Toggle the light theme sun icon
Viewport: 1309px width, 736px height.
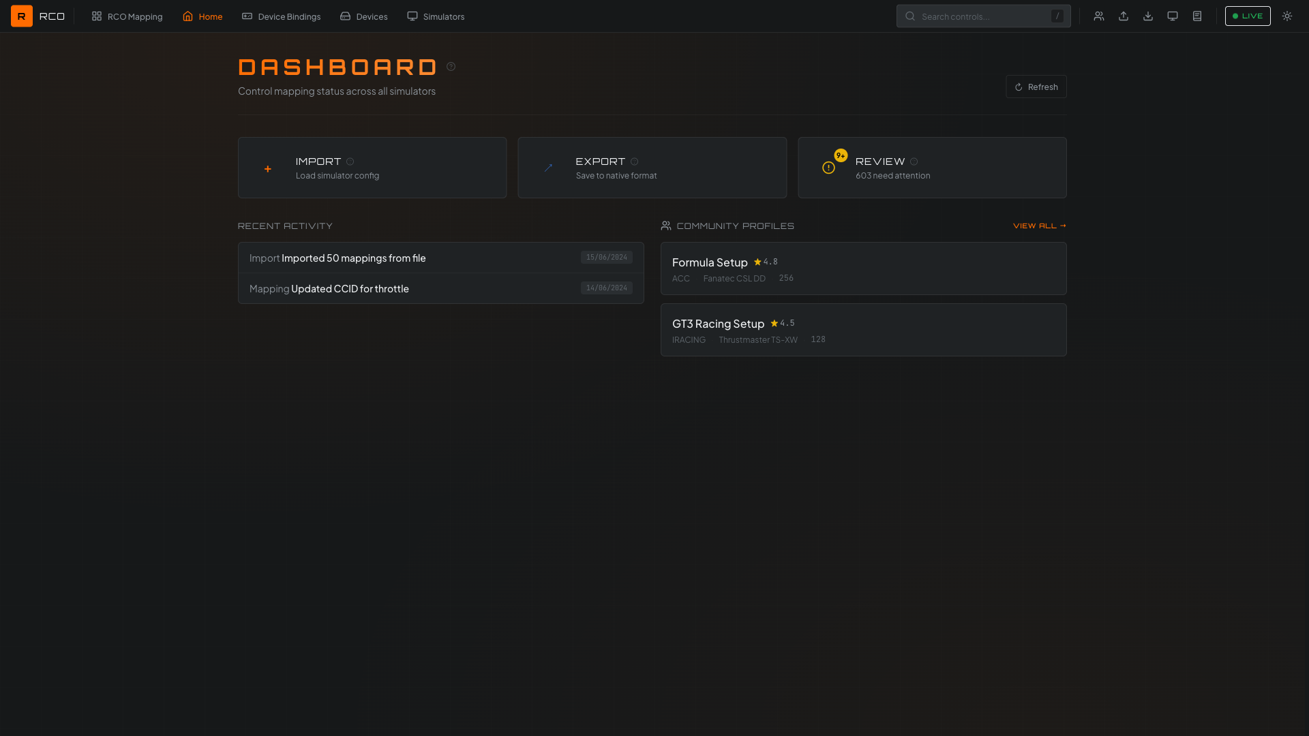(x=1287, y=16)
